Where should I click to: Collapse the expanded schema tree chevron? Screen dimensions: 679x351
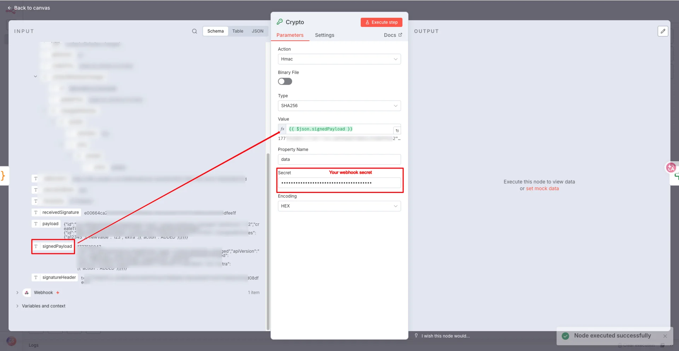click(x=35, y=76)
